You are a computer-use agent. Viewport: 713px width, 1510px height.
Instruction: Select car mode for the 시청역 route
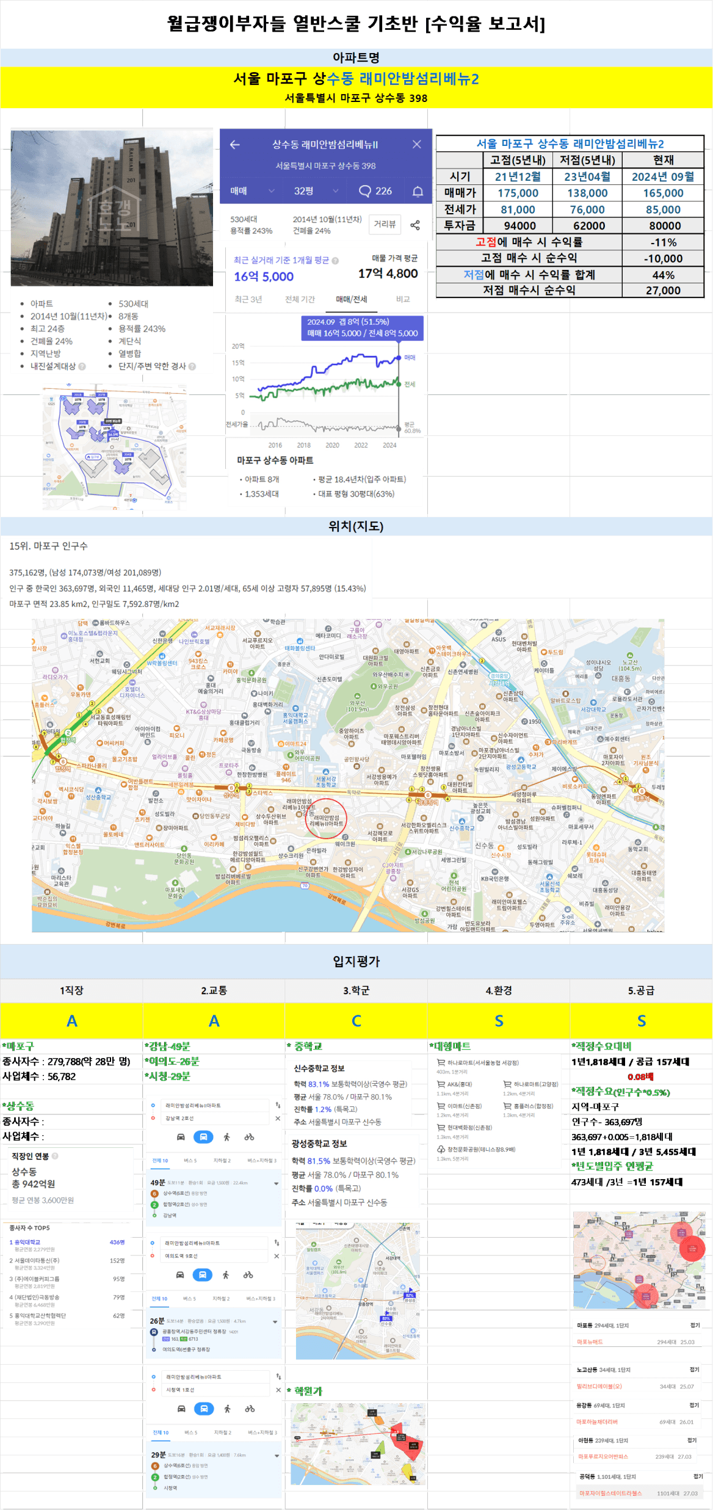pos(181,1409)
